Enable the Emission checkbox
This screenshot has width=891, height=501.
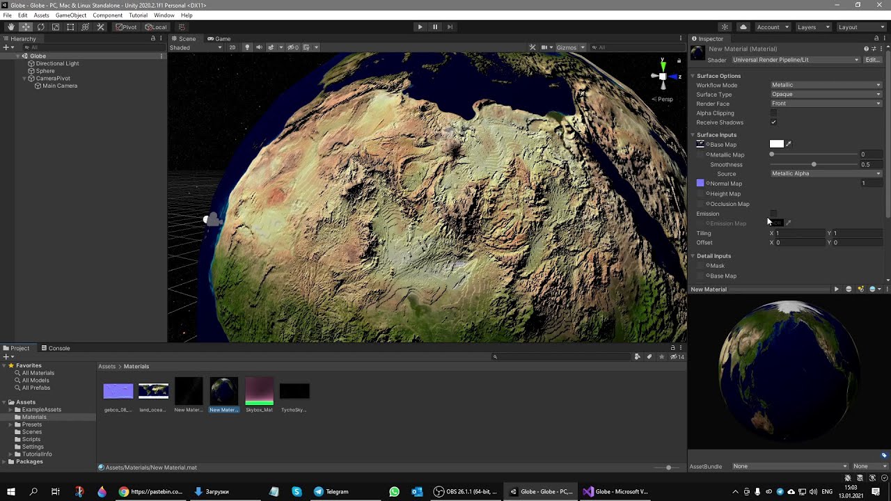[x=773, y=214]
